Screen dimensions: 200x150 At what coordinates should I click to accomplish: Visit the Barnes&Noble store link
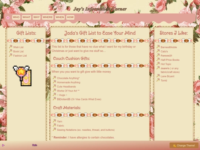[x=169, y=47]
